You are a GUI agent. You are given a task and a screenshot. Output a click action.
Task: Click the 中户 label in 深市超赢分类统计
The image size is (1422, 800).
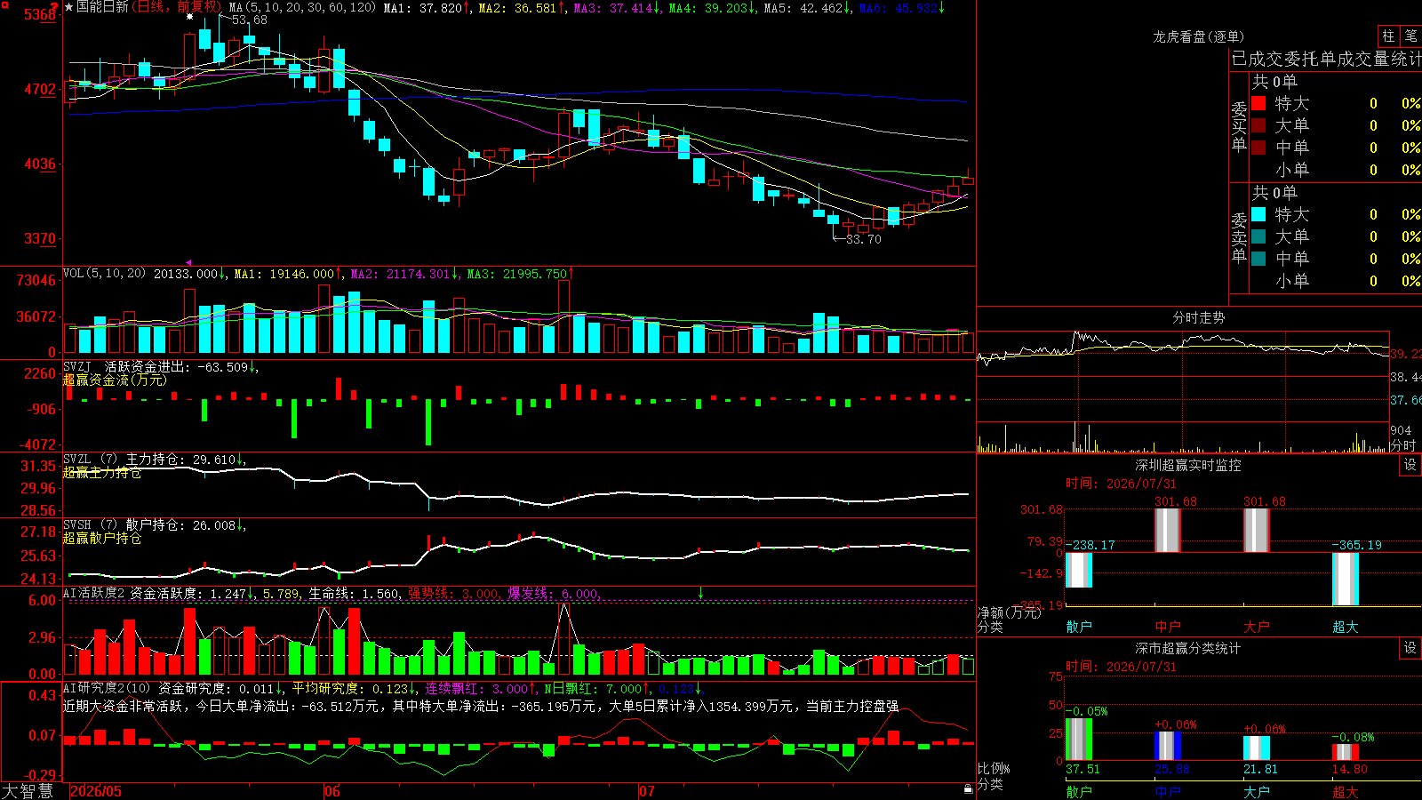1168,791
